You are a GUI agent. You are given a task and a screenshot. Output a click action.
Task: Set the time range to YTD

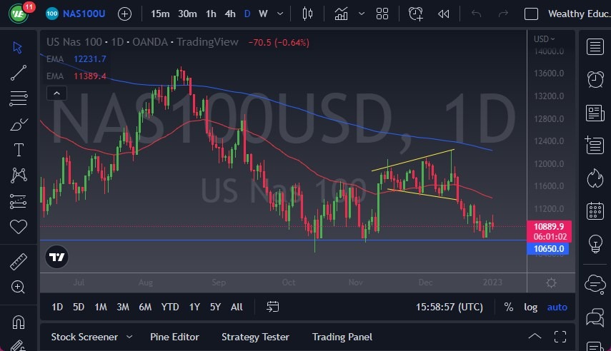[170, 307]
